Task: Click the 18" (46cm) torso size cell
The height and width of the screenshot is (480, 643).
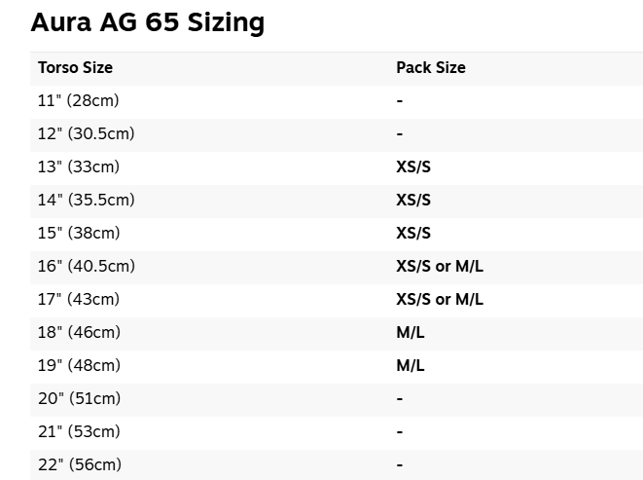Action: point(79,332)
